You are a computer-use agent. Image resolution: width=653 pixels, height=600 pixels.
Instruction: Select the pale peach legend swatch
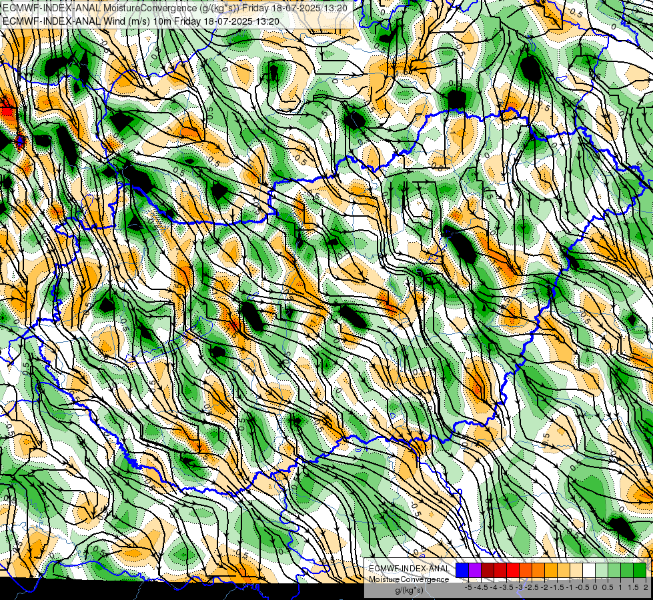coord(576,570)
